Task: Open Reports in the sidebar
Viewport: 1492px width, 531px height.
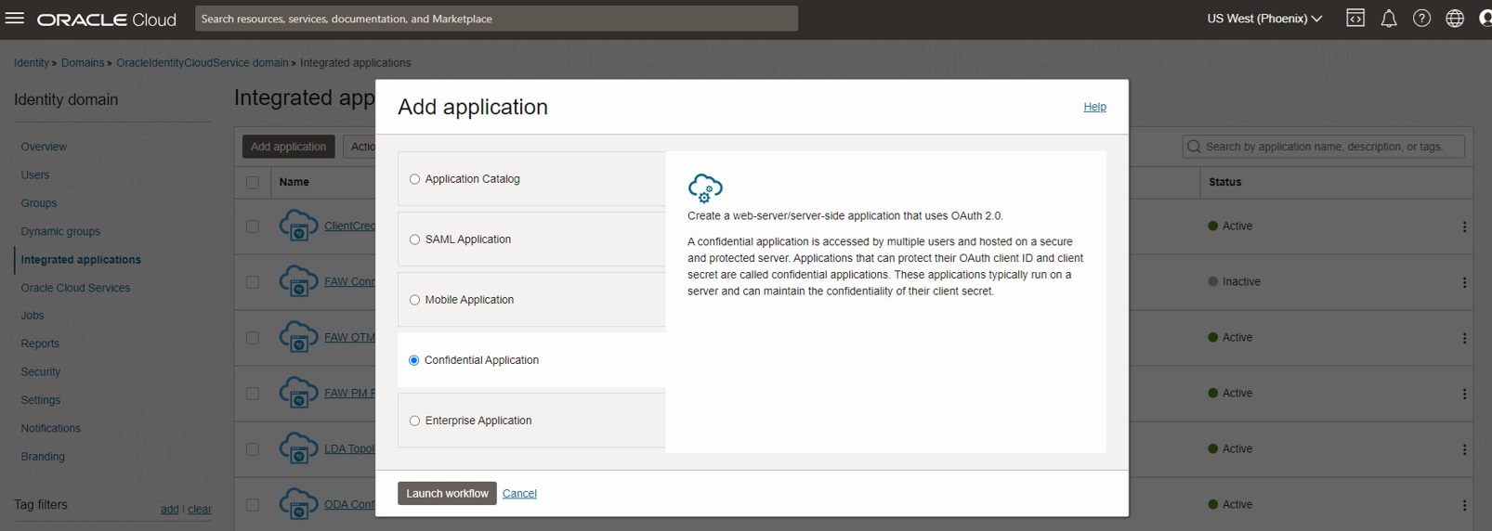Action: tap(40, 343)
